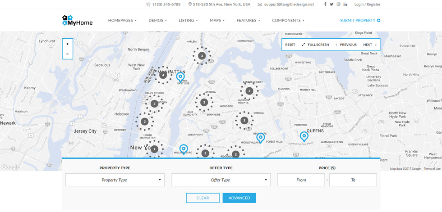
Task: Expand the Features menu
Action: [248, 21]
